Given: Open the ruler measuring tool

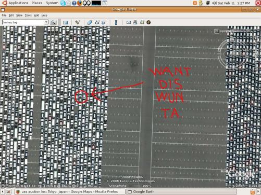Looking at the screenshot, I should 116,22.
